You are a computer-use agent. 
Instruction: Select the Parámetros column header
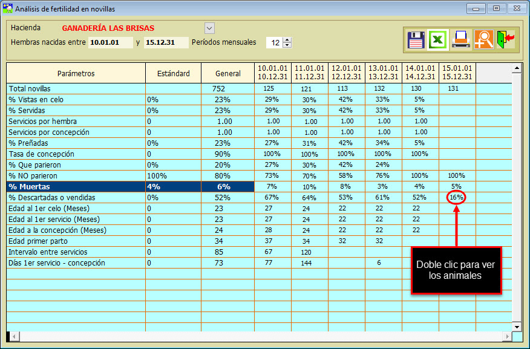click(76, 73)
